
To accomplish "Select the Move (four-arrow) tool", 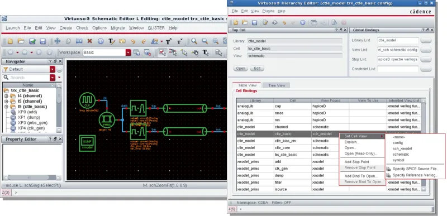I will point(58,41).
